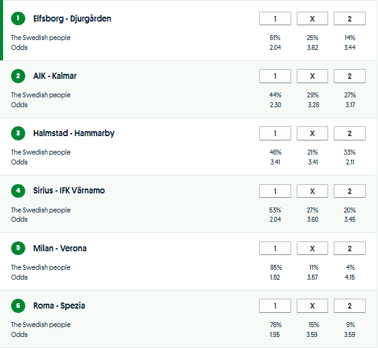
Task: Click the green number 1 match badge
Action: tap(18, 18)
